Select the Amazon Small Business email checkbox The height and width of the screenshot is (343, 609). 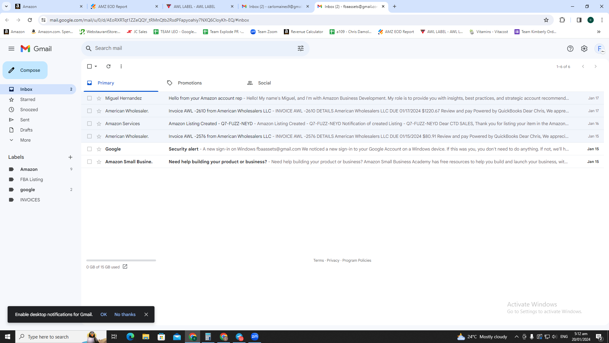click(x=89, y=162)
